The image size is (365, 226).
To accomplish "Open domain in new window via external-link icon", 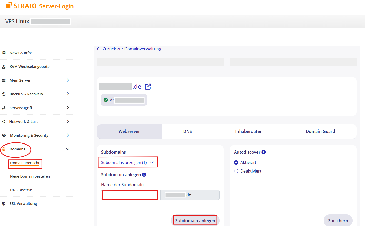I will [148, 86].
